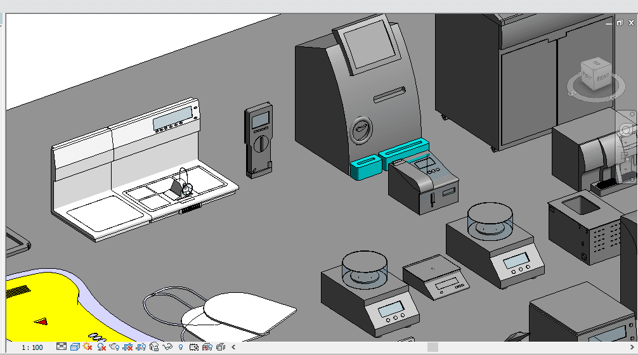Collapse the view control bar arrow
This screenshot has width=638, height=355.
[x=233, y=347]
